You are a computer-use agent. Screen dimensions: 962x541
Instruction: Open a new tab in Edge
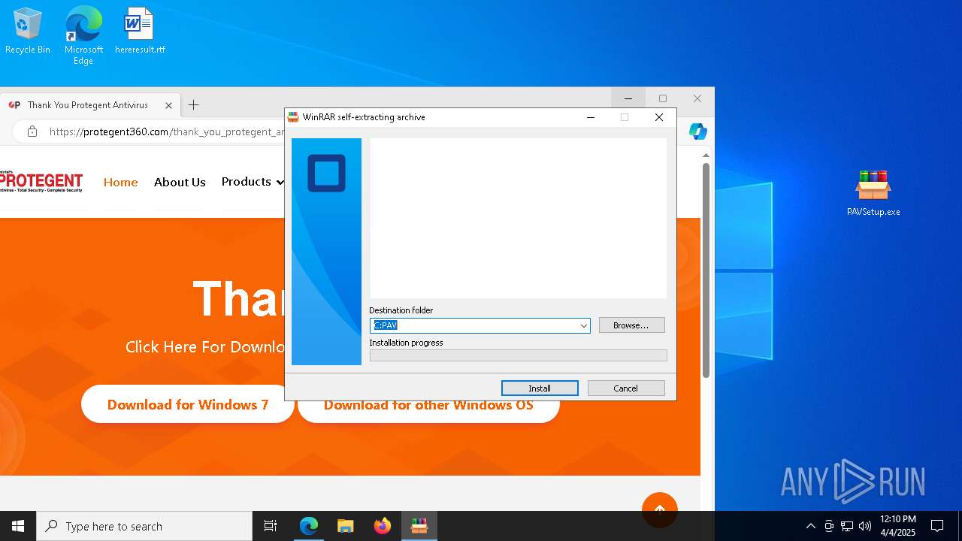[193, 105]
